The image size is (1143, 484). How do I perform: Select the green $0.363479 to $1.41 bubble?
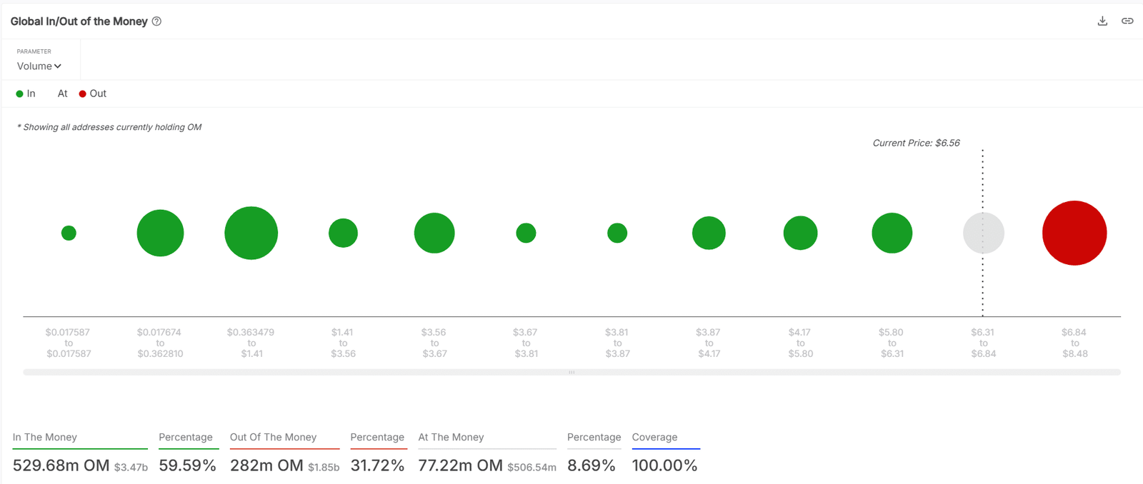point(251,233)
